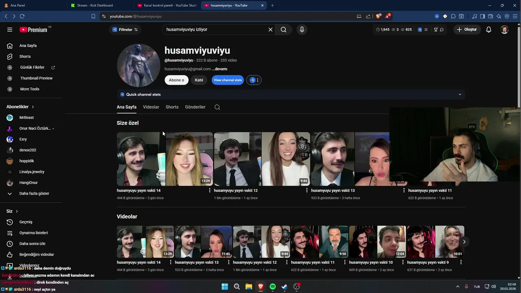Open the notifications bell
This screenshot has width=521, height=293.
point(489,30)
